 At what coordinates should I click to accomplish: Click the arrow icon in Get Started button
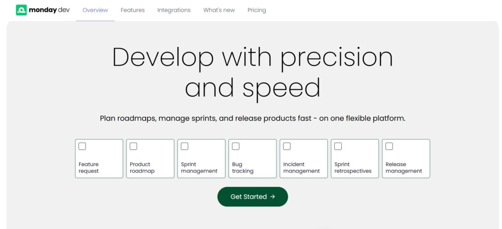click(x=273, y=197)
